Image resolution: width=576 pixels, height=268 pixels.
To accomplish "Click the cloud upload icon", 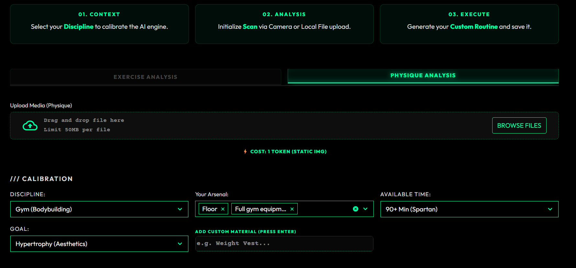I will click(30, 125).
